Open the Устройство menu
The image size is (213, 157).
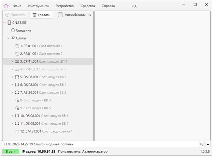65,6
